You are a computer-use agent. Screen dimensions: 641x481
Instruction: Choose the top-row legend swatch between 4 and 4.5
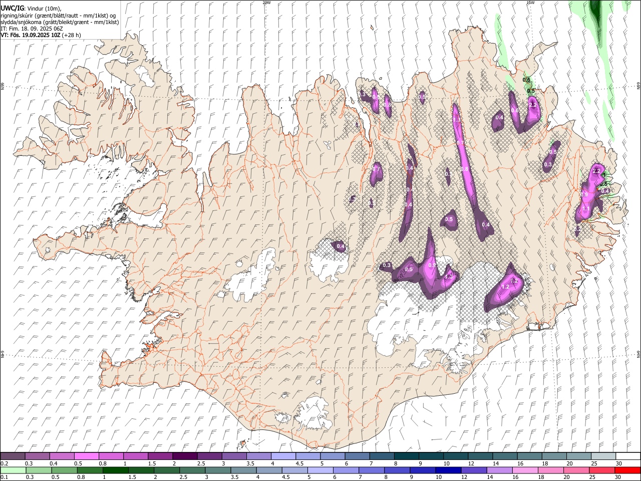pos(283,456)
